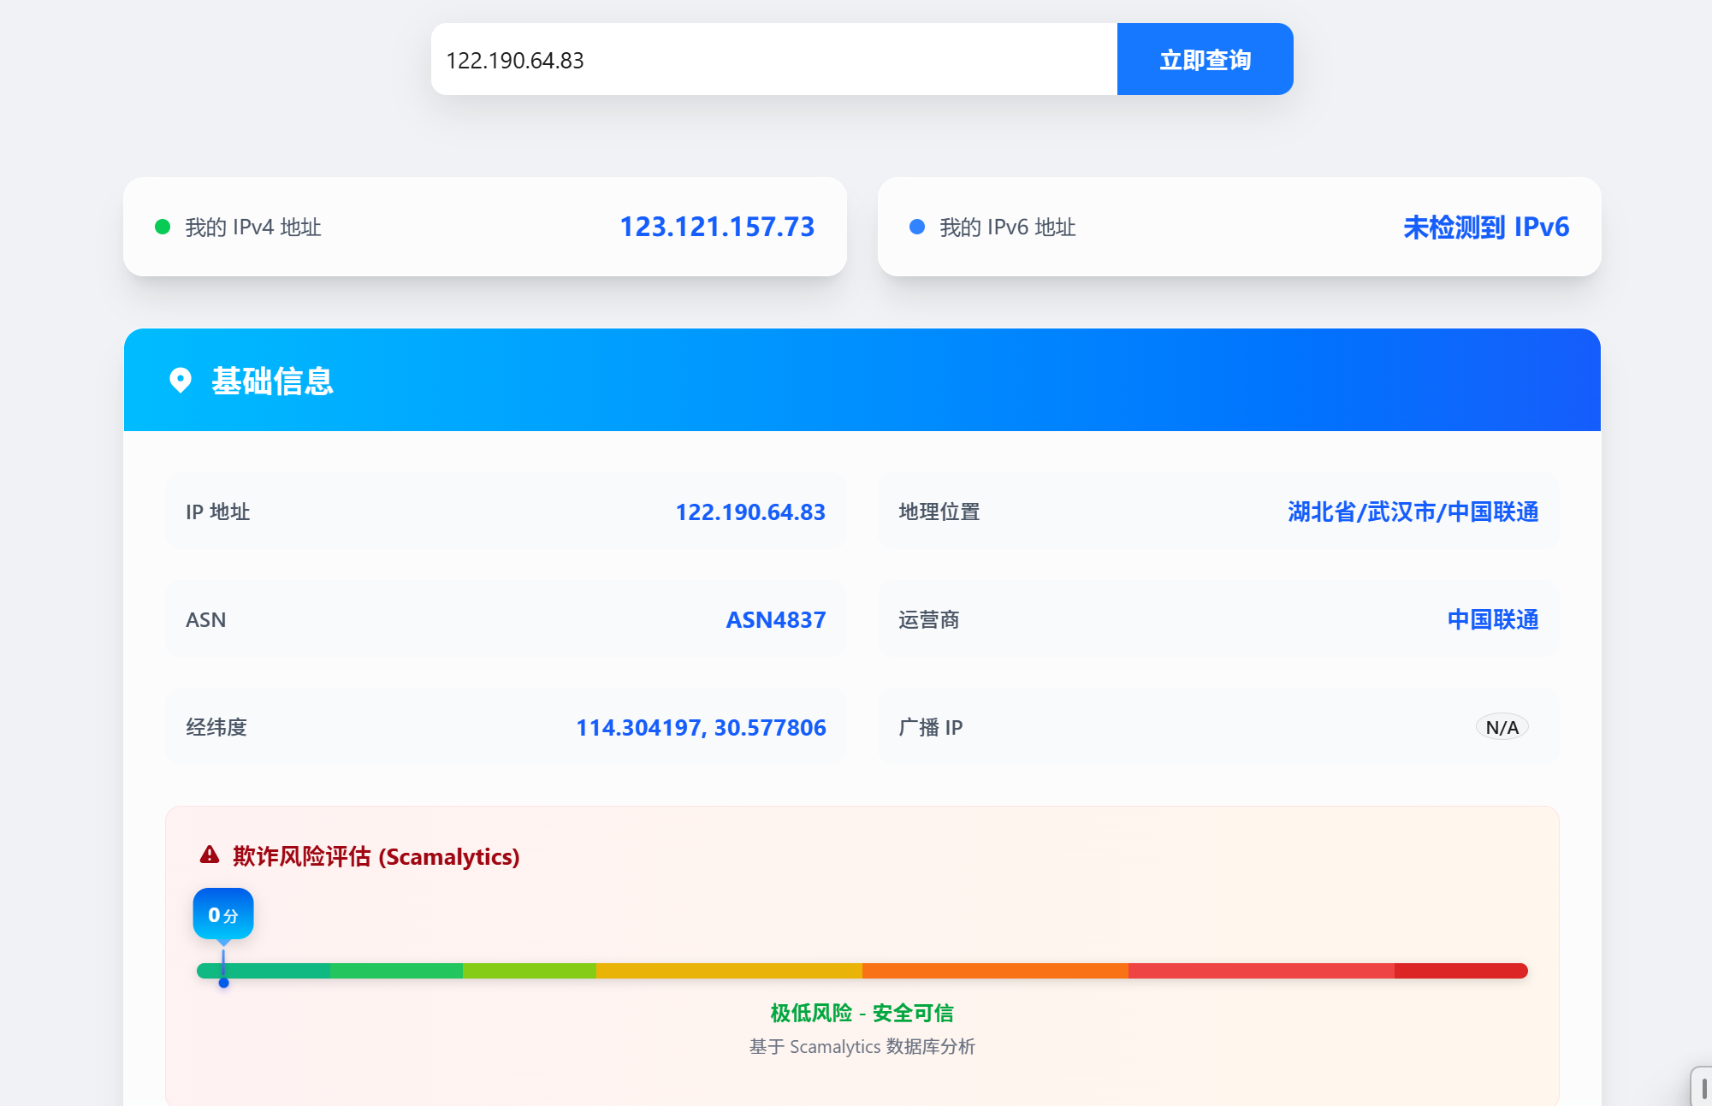Click the green IPv4 status dot
Viewport: 1712px width, 1106px height.
click(163, 227)
